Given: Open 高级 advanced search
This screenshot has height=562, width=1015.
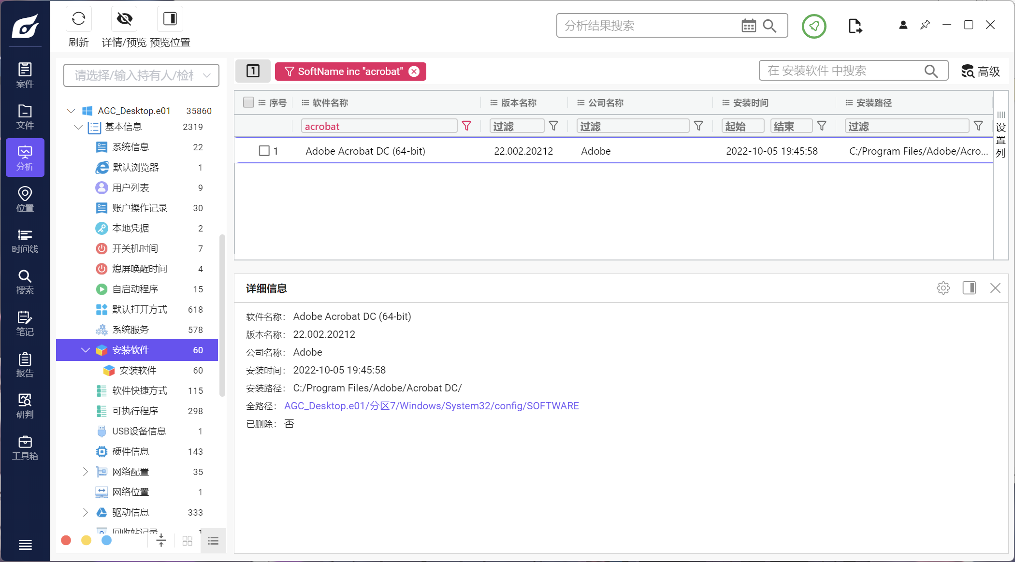Looking at the screenshot, I should (981, 71).
